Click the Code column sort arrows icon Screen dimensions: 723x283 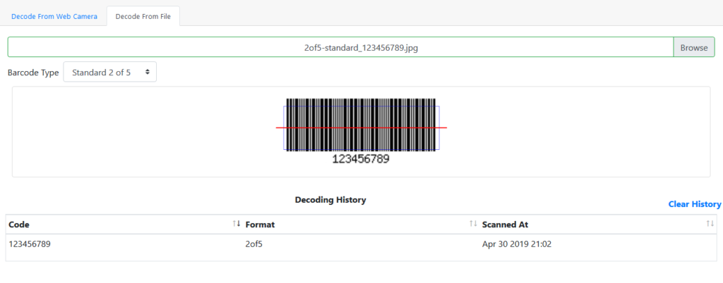pos(237,224)
